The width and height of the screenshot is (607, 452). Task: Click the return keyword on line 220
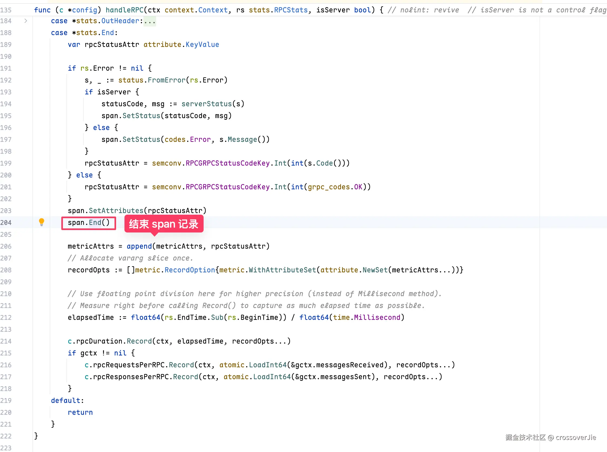[80, 412]
